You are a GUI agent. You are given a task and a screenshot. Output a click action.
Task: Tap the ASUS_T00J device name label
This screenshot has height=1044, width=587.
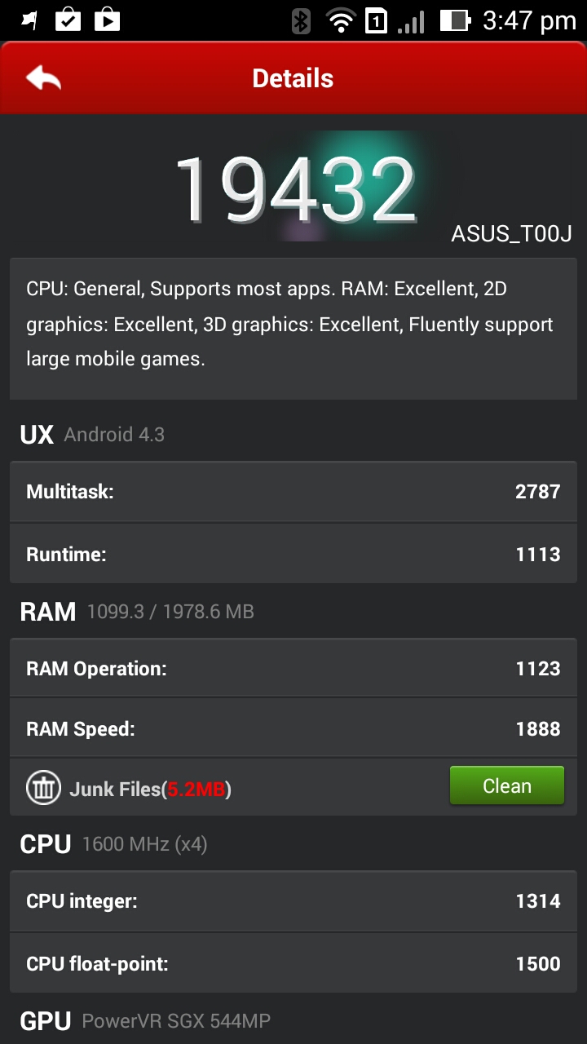(x=512, y=234)
